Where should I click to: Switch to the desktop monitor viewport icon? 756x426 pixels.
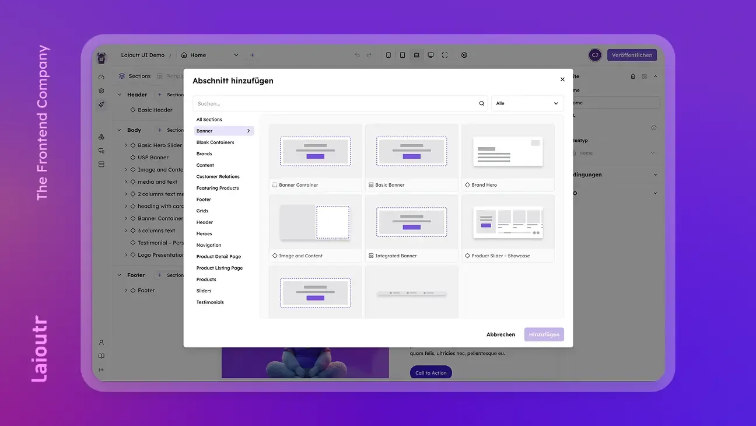click(x=430, y=55)
